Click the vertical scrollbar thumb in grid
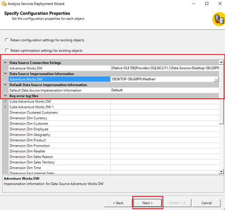Image resolution: width=225 pixels, height=210 pixels. pos(221,94)
